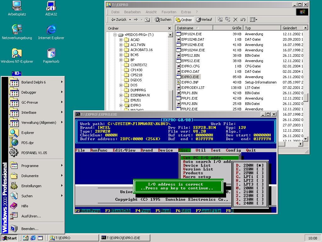Viewport: 322px width, 242px height.
Task: Click the Start button
Action: [9, 238]
